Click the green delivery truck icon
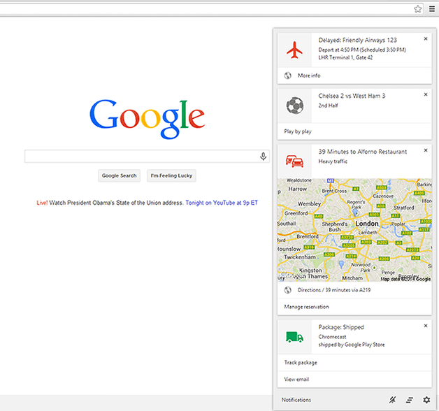 [x=294, y=337]
